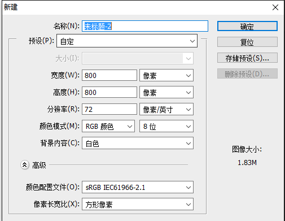Click the 名称 name input field
The height and width of the screenshot is (221, 285).
[145, 26]
